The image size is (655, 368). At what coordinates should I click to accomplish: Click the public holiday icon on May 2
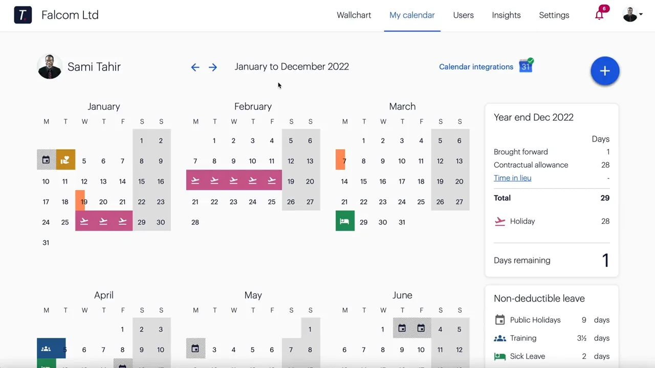click(x=195, y=349)
